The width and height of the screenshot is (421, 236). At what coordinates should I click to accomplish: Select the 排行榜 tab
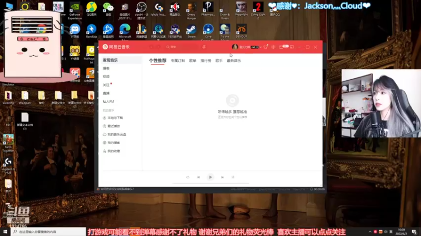[206, 61]
